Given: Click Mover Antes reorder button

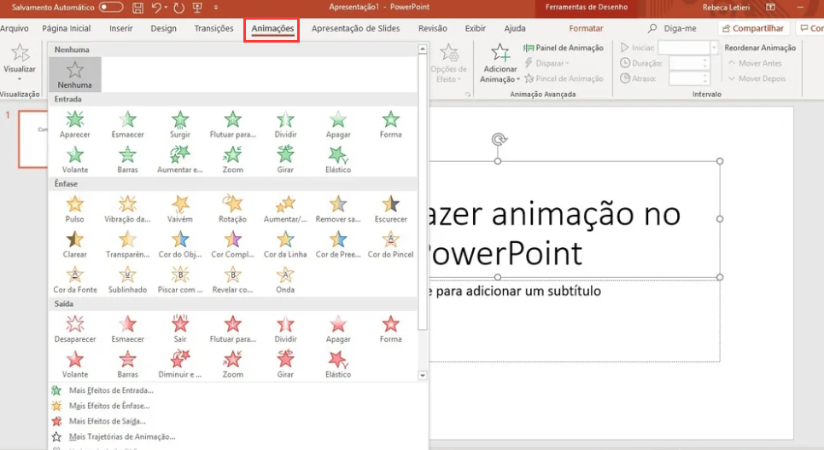Looking at the screenshot, I should tap(755, 63).
